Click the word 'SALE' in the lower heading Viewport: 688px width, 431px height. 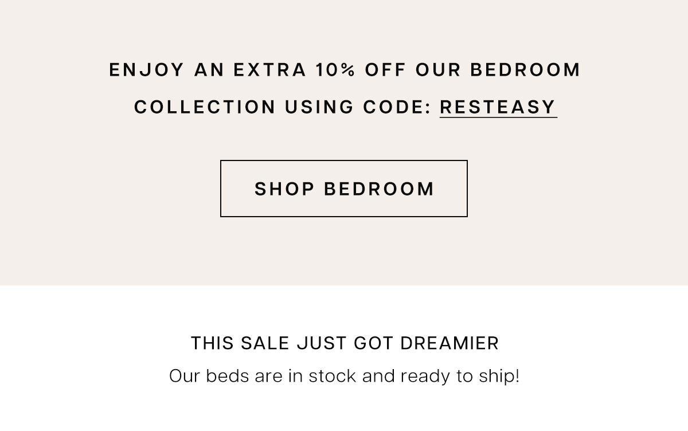tap(265, 343)
